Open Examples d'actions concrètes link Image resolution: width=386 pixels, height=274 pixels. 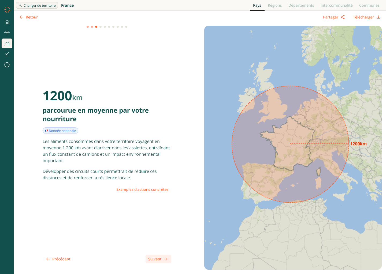pyautogui.click(x=142, y=189)
